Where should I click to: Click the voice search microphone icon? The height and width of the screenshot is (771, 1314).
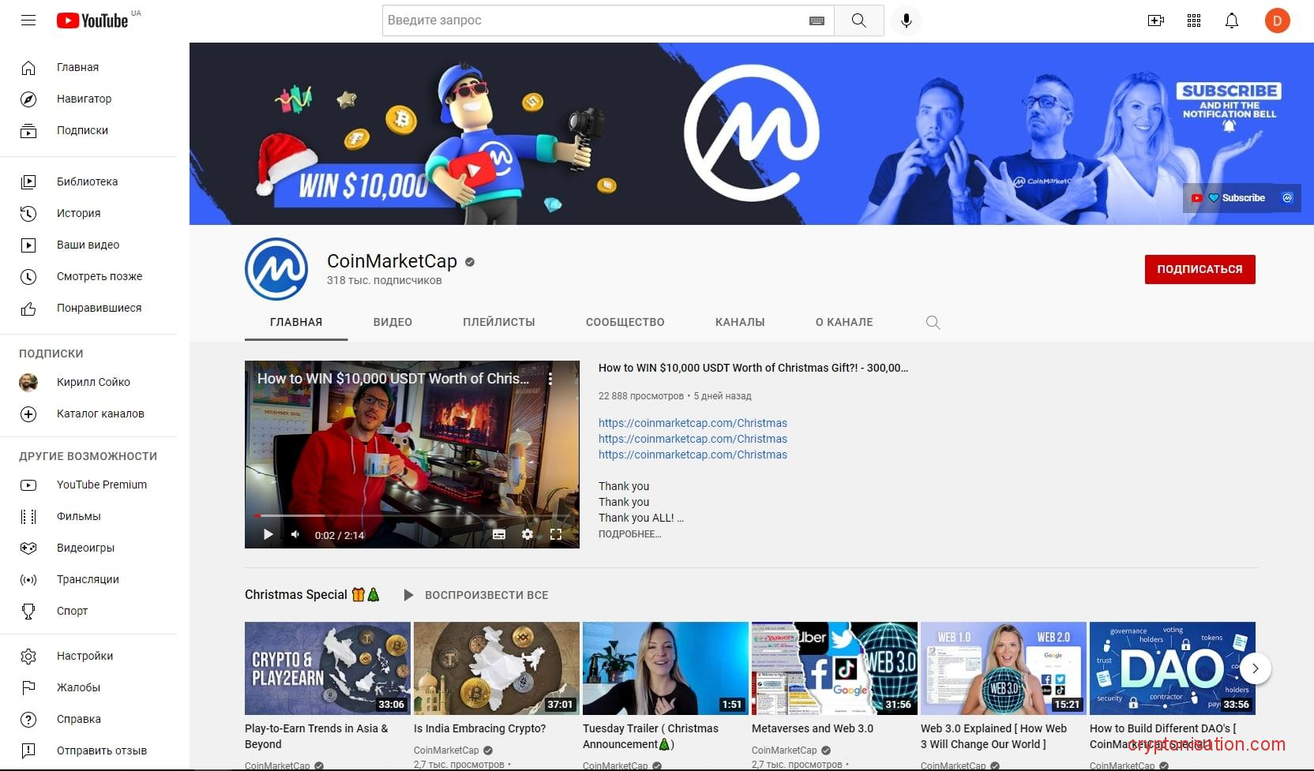tap(906, 21)
